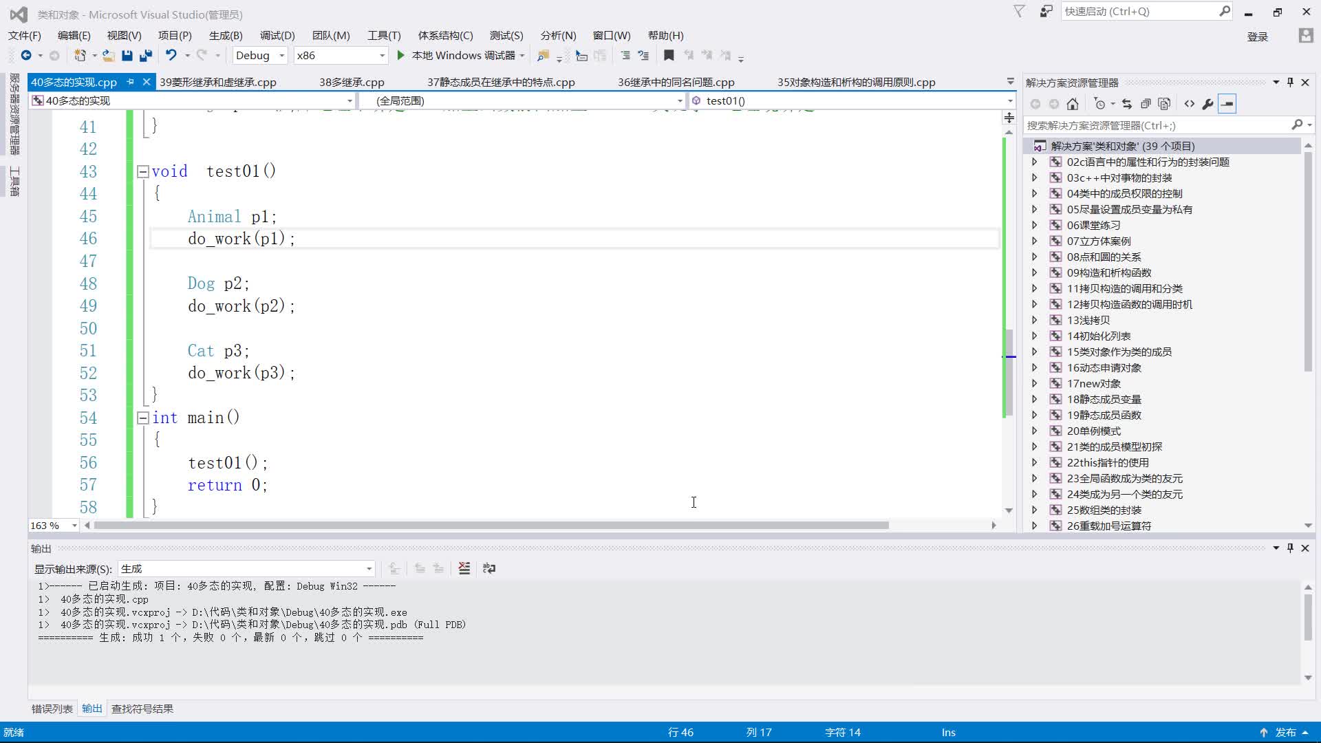Image resolution: width=1321 pixels, height=743 pixels.
Task: Click the Navigate Backward arrow in main toolbar
Action: pos(26,55)
